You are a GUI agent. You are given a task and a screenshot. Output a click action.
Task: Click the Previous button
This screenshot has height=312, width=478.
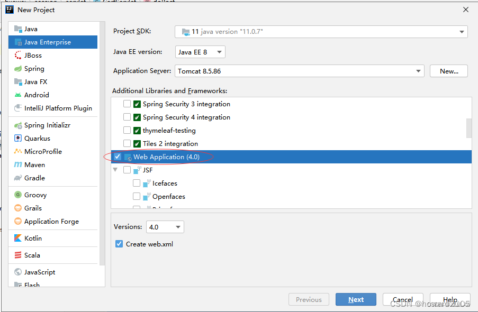pos(309,299)
